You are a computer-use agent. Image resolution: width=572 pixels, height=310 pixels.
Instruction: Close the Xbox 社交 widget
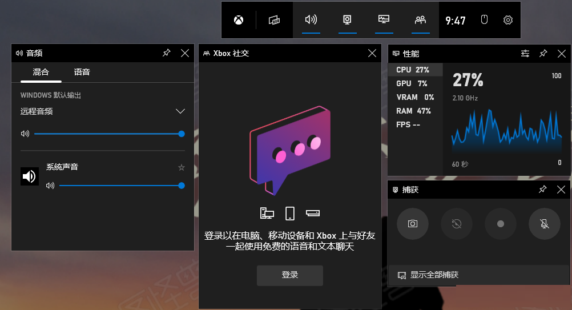(372, 53)
